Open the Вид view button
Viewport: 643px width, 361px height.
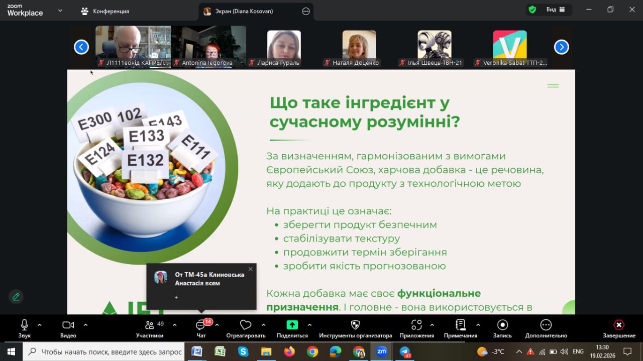tap(556, 10)
